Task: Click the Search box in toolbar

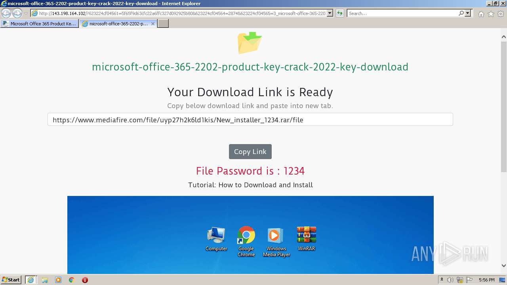Action: click(403, 13)
